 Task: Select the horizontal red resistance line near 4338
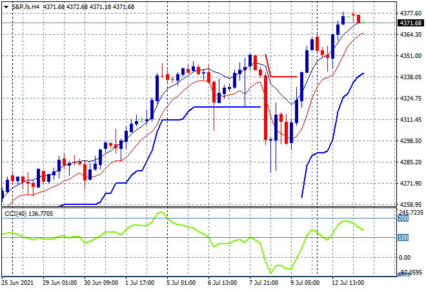[284, 77]
